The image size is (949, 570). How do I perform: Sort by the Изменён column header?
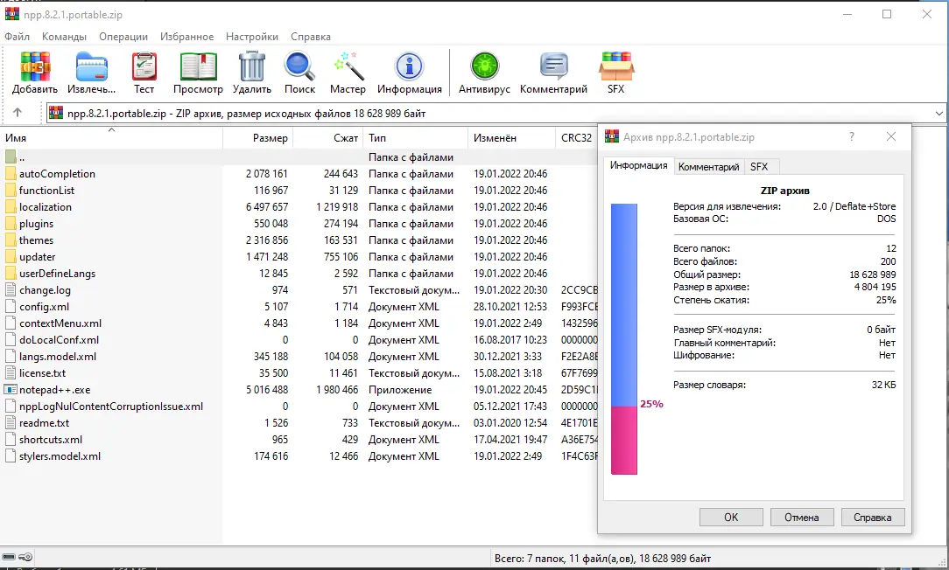[511, 138]
